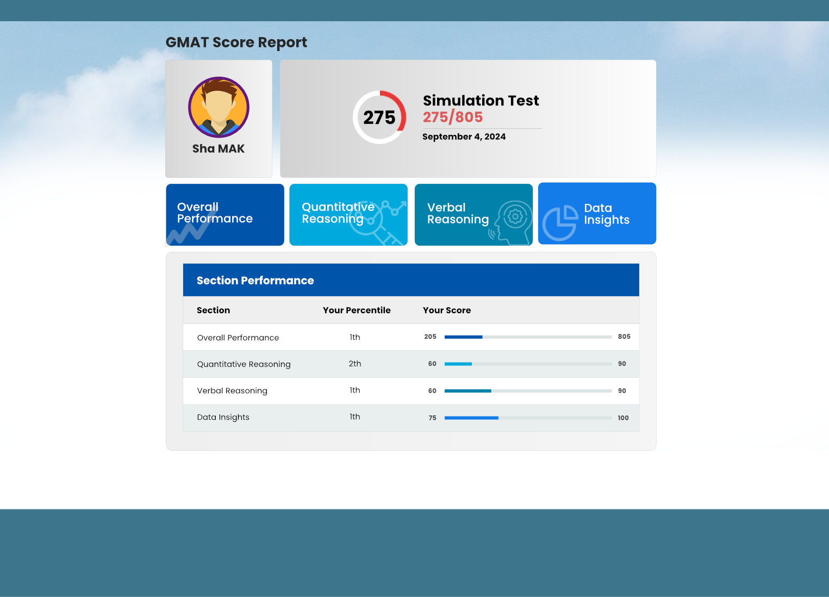Open the Quantitative Reasoning tab
The width and height of the screenshot is (829, 597).
point(348,215)
